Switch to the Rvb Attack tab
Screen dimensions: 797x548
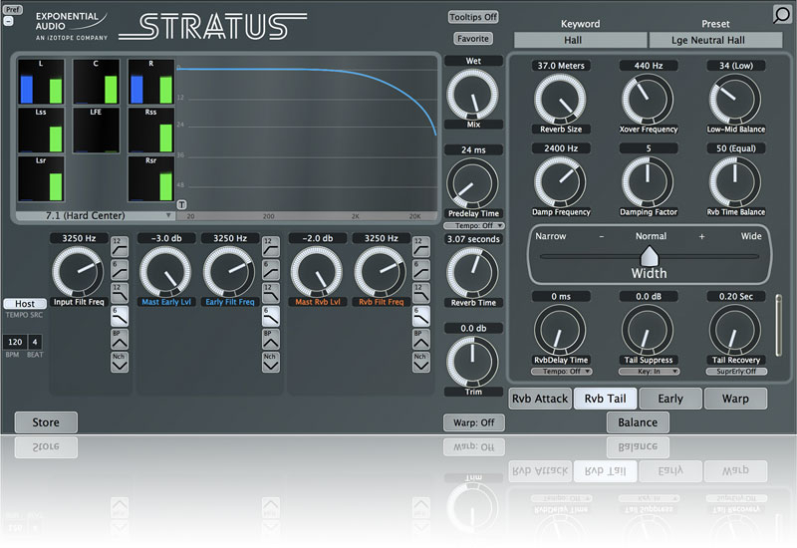point(539,399)
